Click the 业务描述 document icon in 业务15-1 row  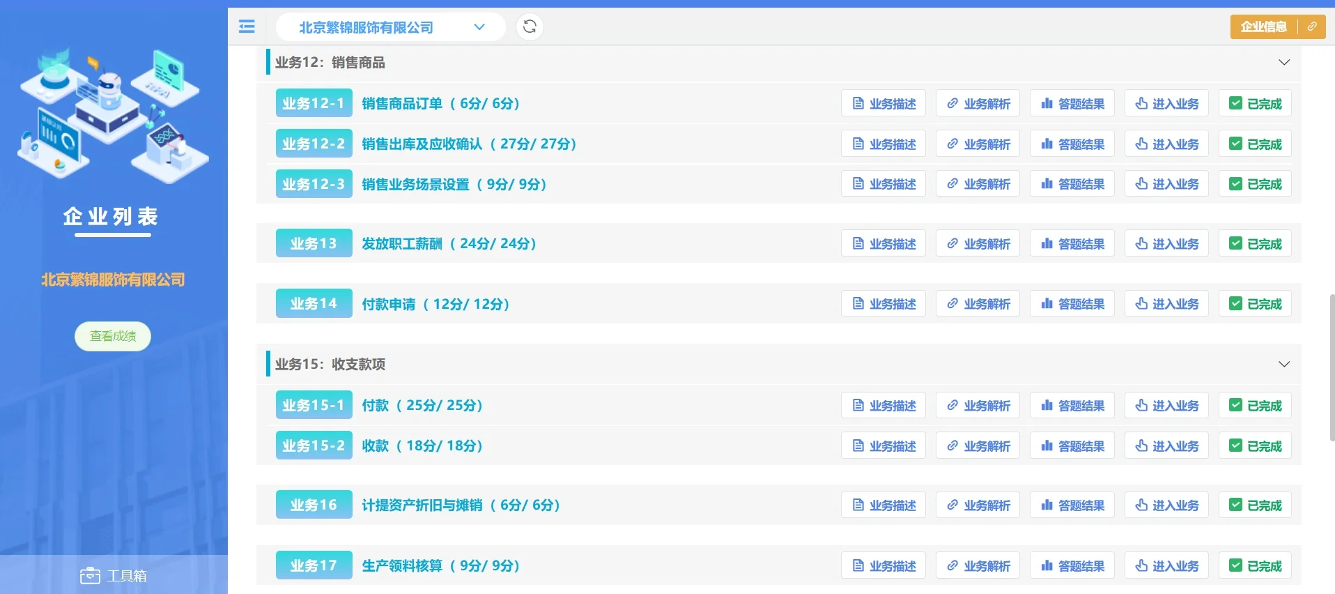[858, 405]
